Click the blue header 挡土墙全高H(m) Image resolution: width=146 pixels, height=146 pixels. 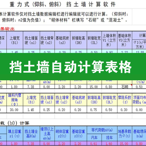pos(31,134)
